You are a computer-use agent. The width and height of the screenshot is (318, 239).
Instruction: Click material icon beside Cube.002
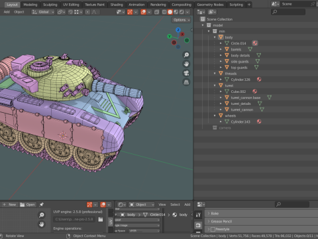[x=254, y=91]
